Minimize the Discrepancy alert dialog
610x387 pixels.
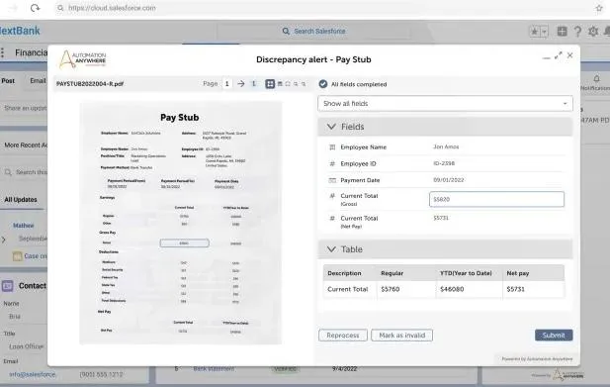pos(546,57)
